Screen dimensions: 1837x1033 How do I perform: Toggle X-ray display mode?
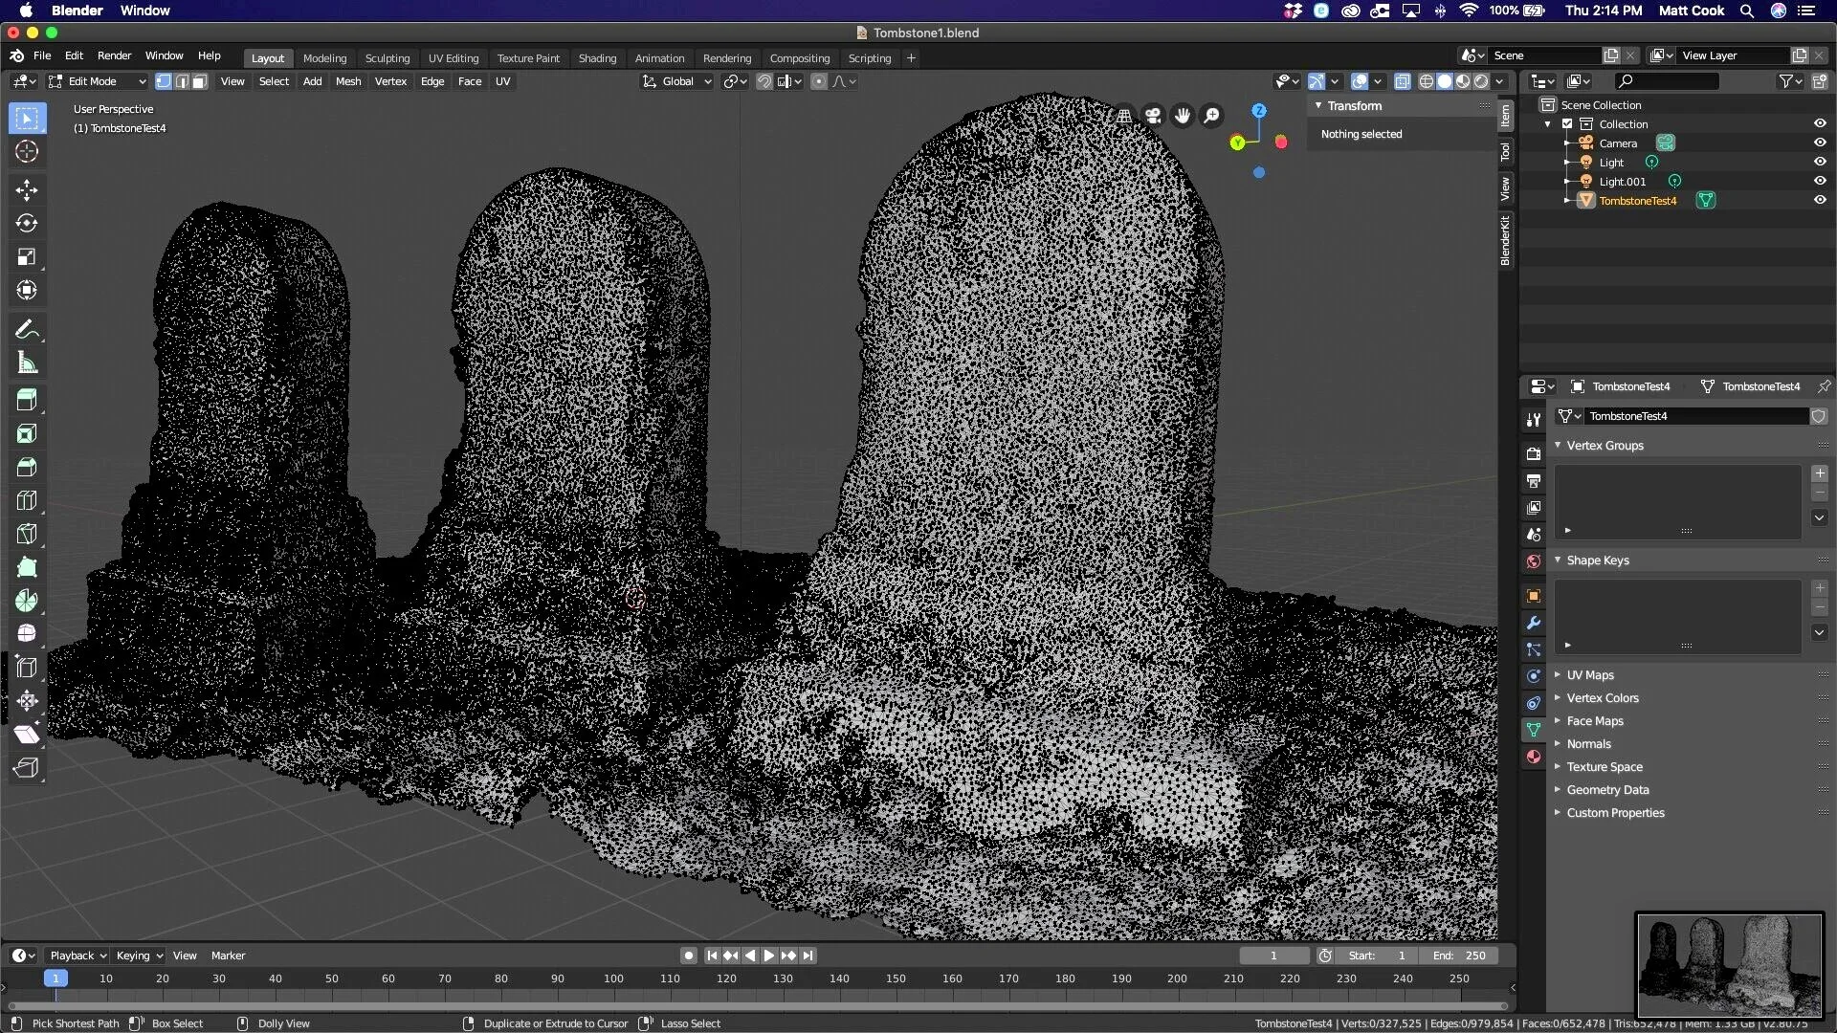(1403, 81)
